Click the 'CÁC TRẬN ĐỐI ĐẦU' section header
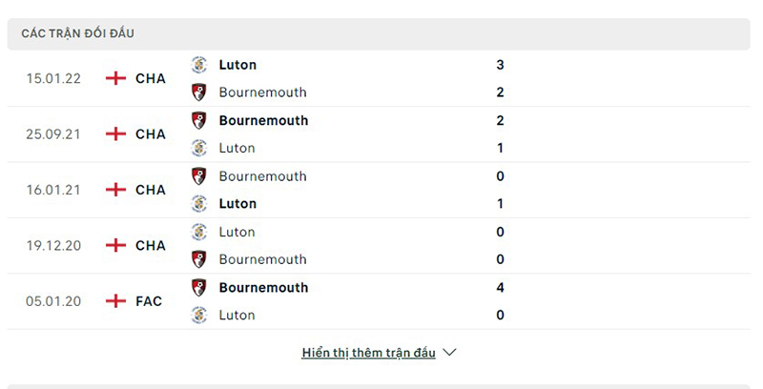Image resolution: width=763 pixels, height=389 pixels. point(78,33)
